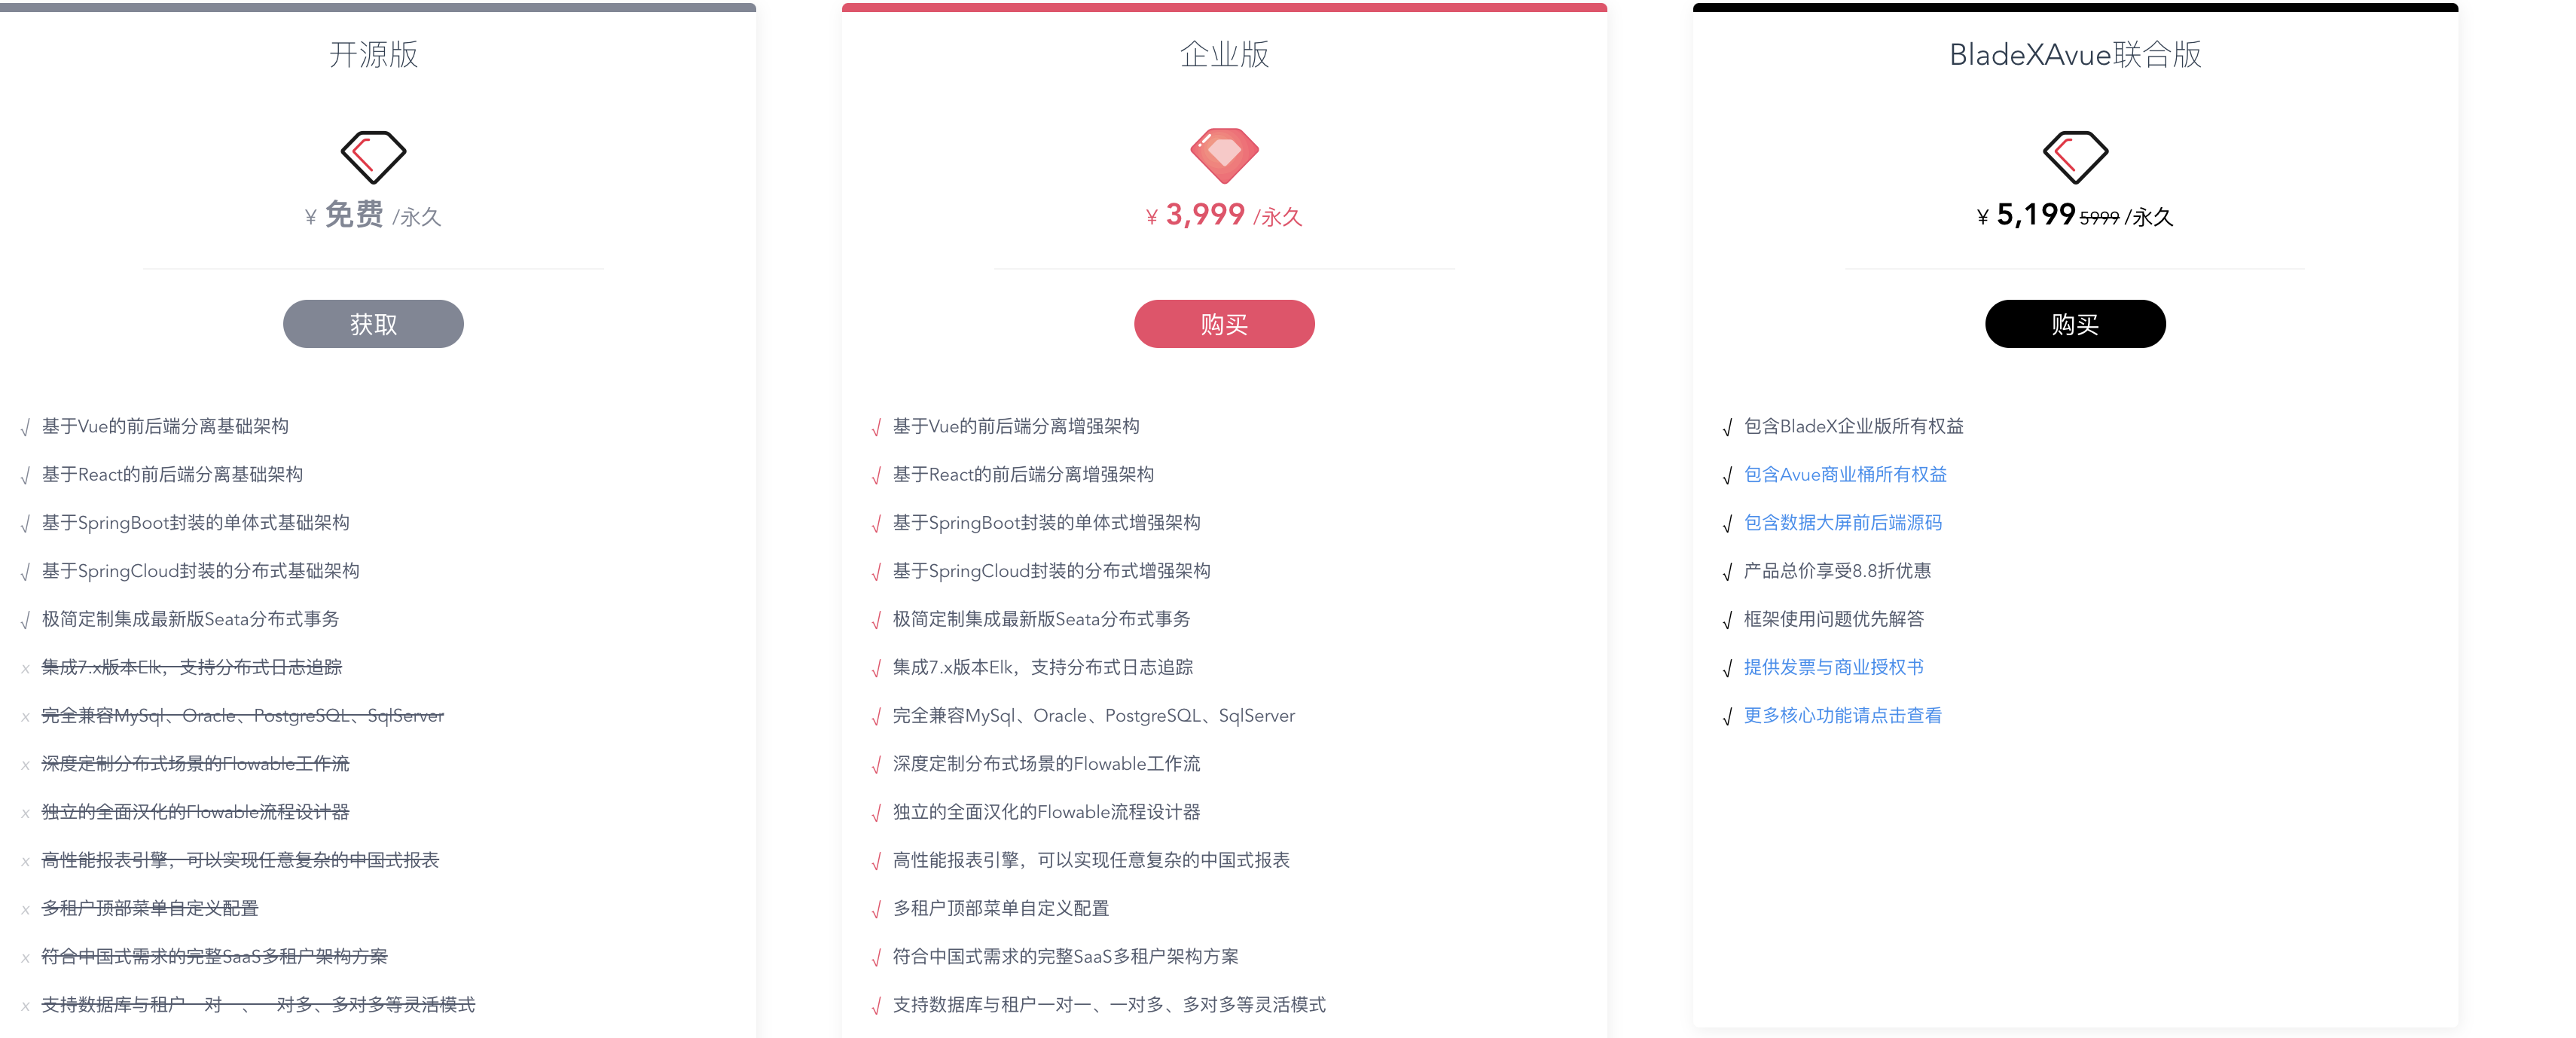Screen dimensions: 2576x1038
Task: Click the 免费 price text
Action: pos(354,214)
